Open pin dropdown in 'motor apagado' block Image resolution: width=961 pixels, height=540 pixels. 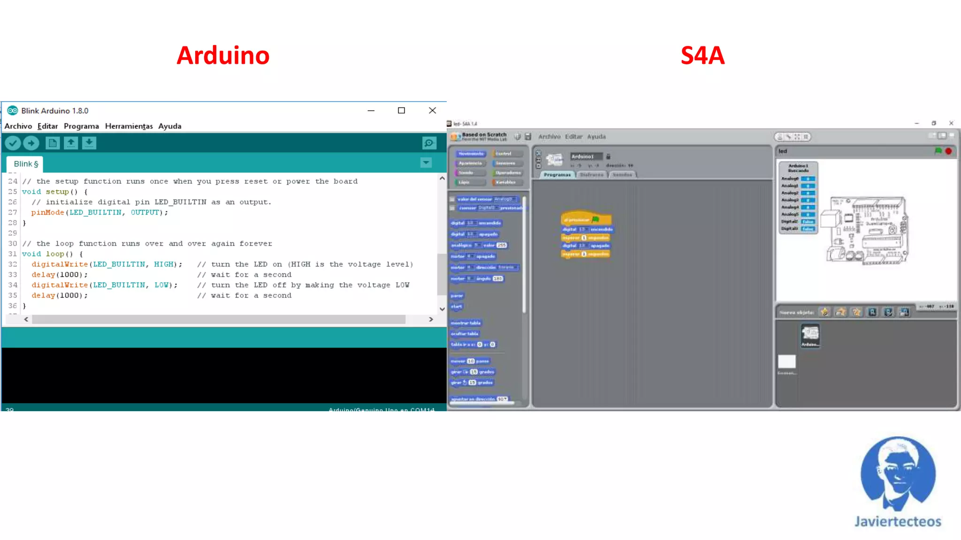pos(471,256)
